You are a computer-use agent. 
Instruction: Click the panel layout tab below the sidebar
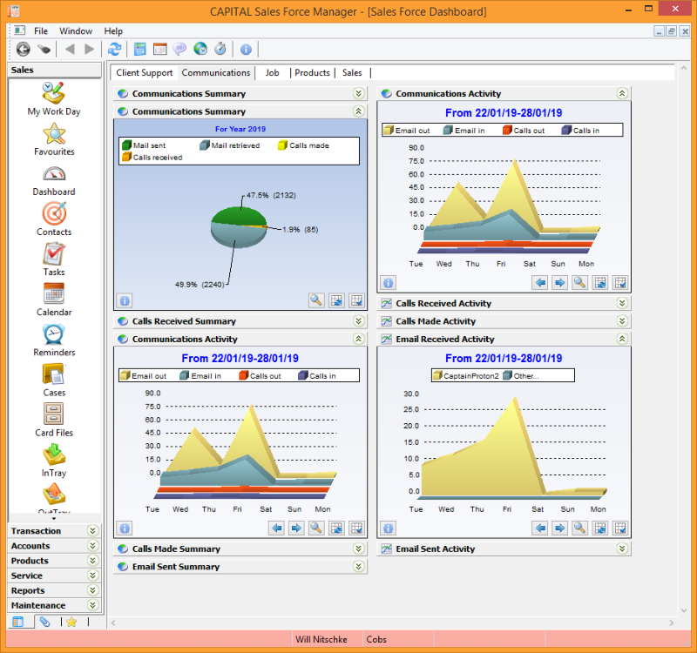[x=18, y=622]
